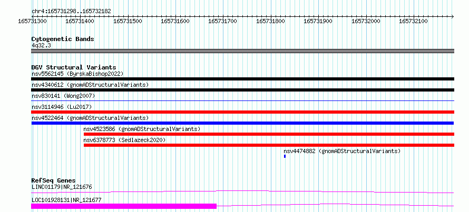
Task: Open the nsv830141 (Wong2007) variant label
Action: click(63, 96)
